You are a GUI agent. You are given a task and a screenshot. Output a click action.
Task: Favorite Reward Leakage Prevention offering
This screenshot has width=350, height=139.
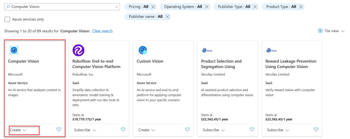tap(316, 129)
